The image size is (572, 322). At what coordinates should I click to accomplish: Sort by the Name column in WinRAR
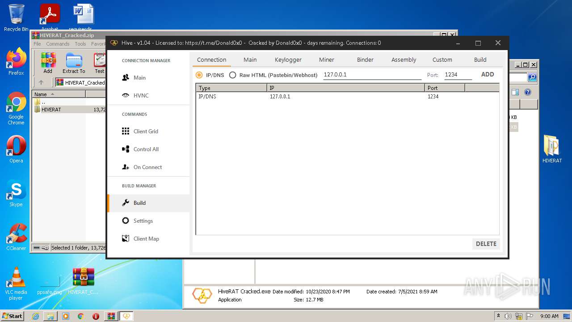59,94
